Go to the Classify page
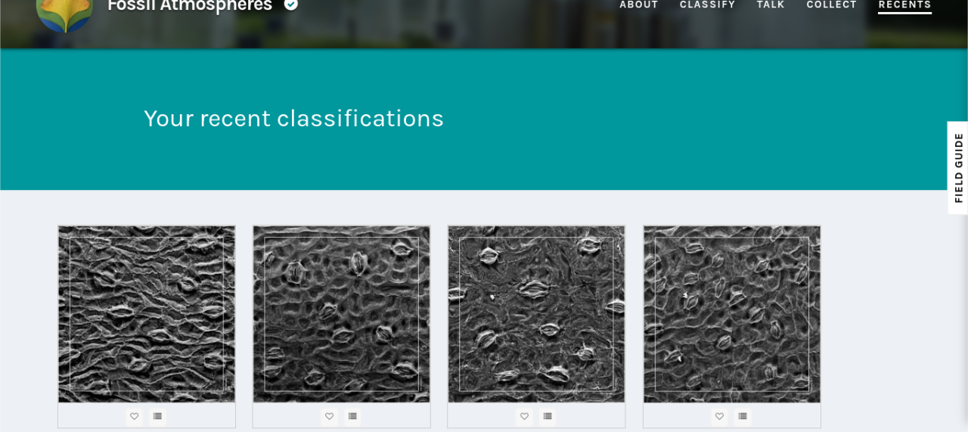The height and width of the screenshot is (432, 968). point(707,5)
